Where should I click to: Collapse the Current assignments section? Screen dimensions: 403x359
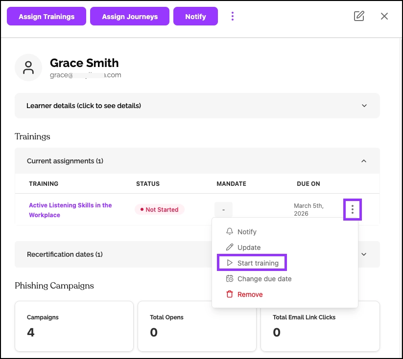point(364,161)
